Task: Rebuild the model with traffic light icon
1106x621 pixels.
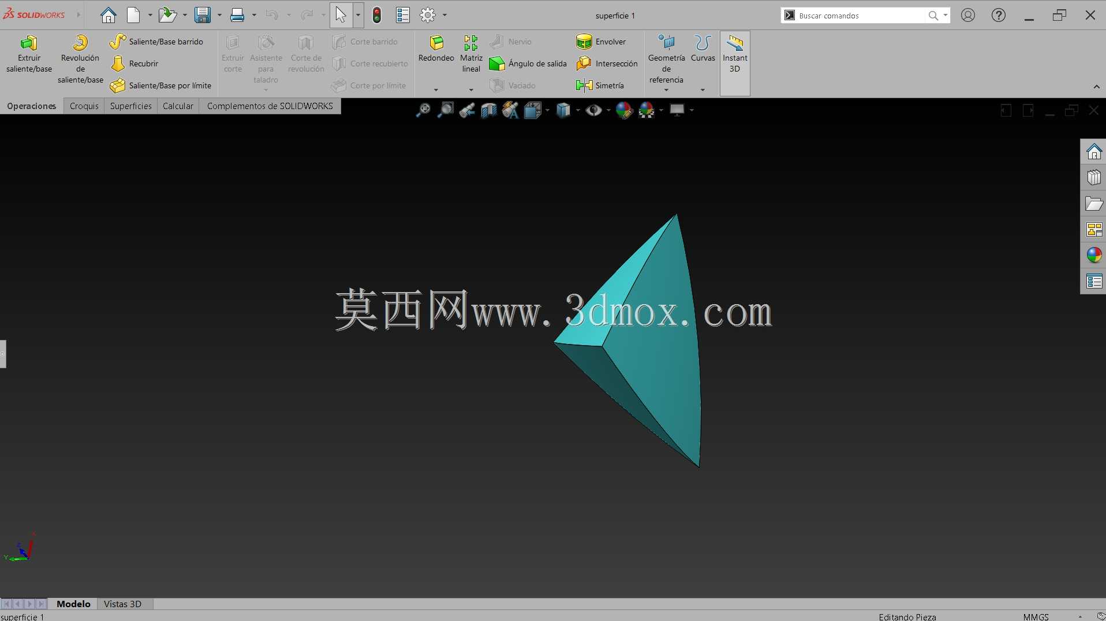Action: (377, 15)
